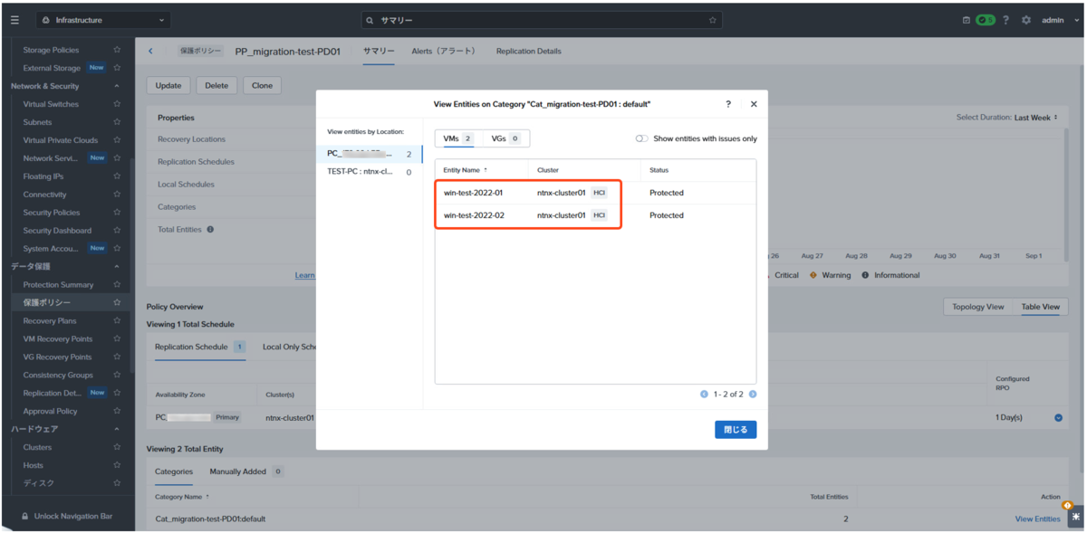Click the View Entities link
Viewport: 1087px width, 533px height.
point(1037,519)
